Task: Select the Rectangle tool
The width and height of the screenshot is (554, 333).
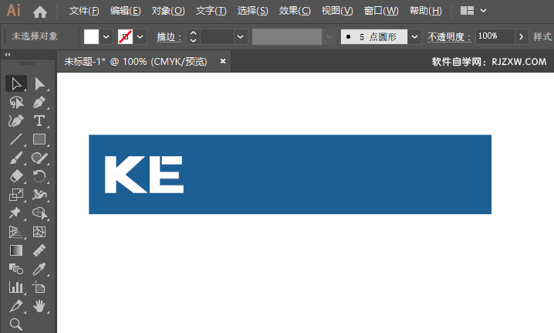Action: point(39,139)
